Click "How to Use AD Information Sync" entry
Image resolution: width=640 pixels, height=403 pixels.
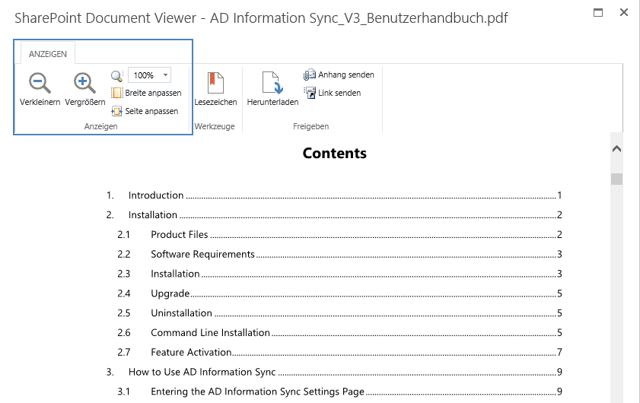334,372
